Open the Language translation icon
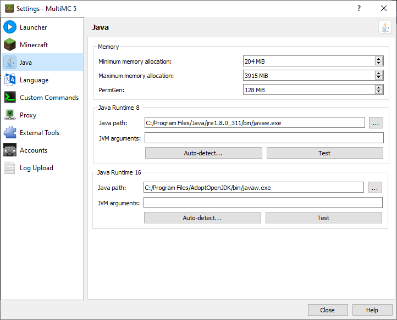 click(x=10, y=80)
